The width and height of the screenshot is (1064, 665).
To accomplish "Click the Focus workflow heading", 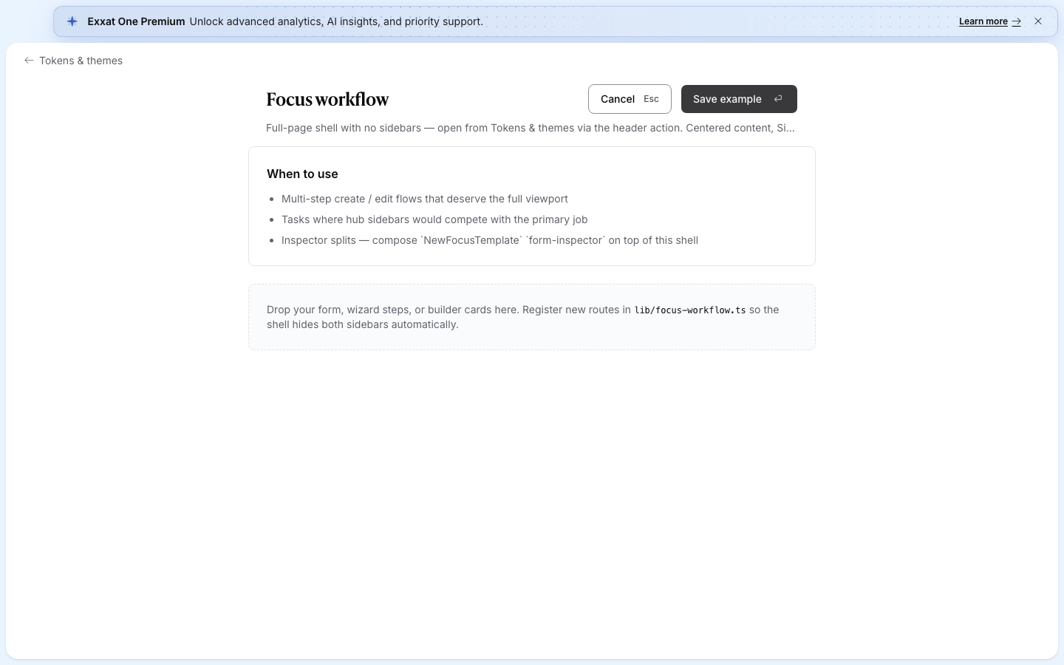I will tap(327, 99).
